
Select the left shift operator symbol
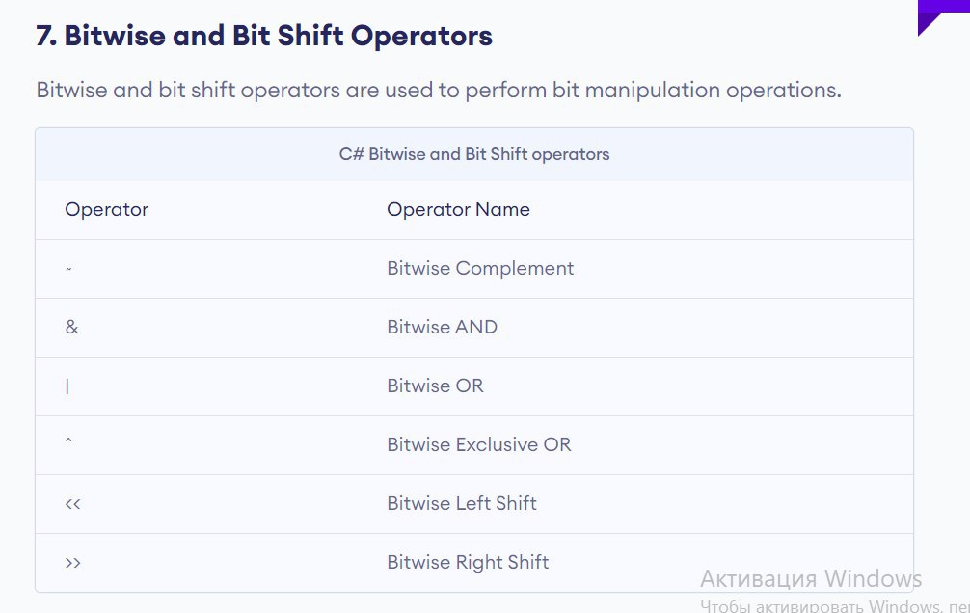72,504
